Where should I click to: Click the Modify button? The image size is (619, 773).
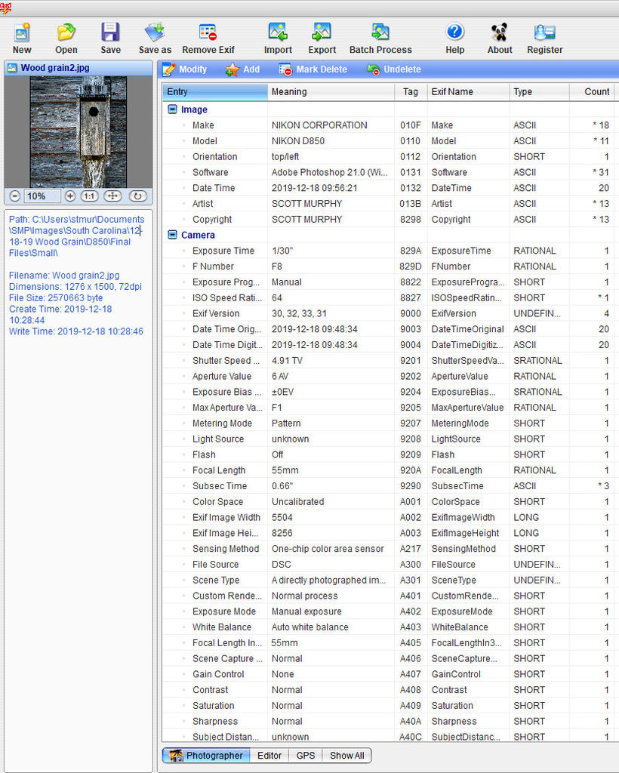tap(185, 69)
